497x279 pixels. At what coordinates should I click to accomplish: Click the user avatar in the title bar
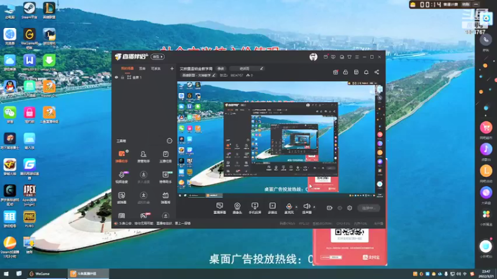(x=313, y=56)
